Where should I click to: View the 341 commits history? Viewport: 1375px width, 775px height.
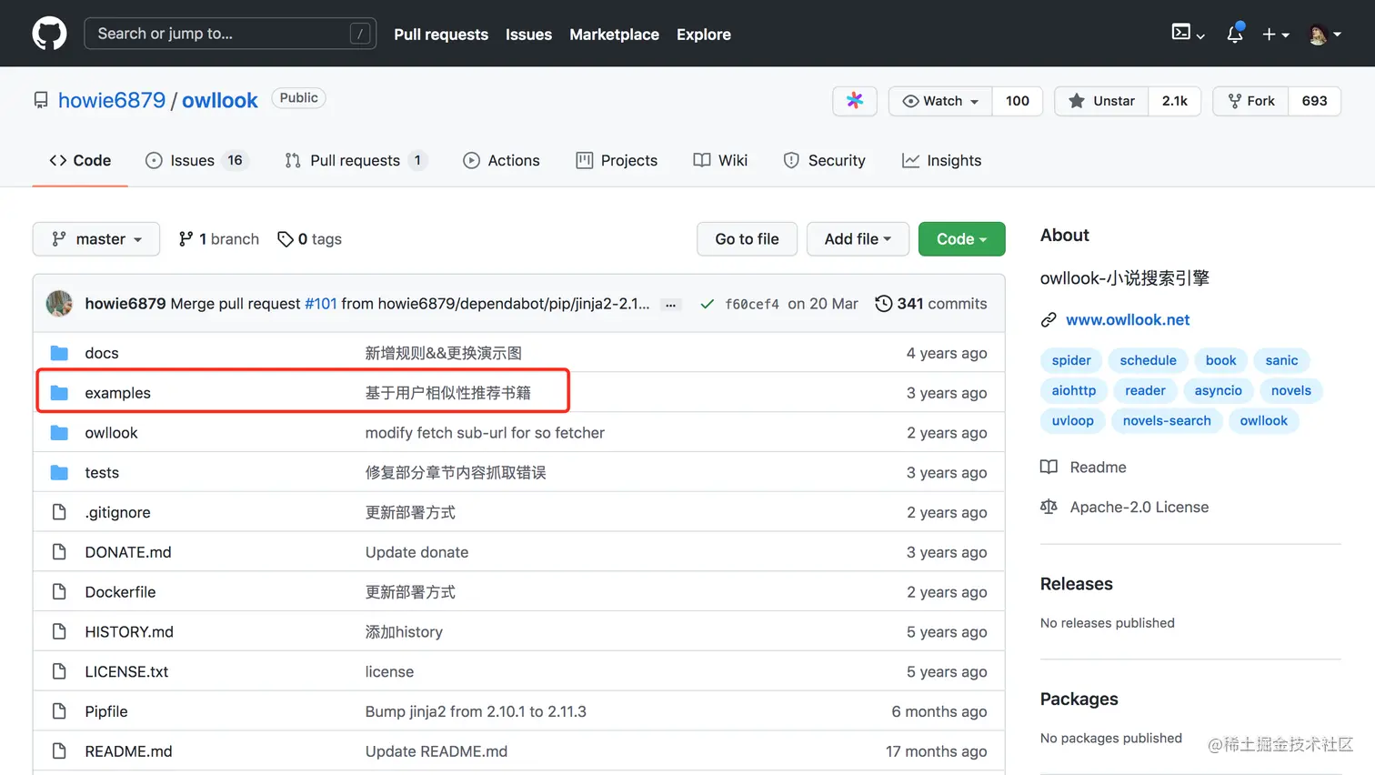(x=931, y=304)
